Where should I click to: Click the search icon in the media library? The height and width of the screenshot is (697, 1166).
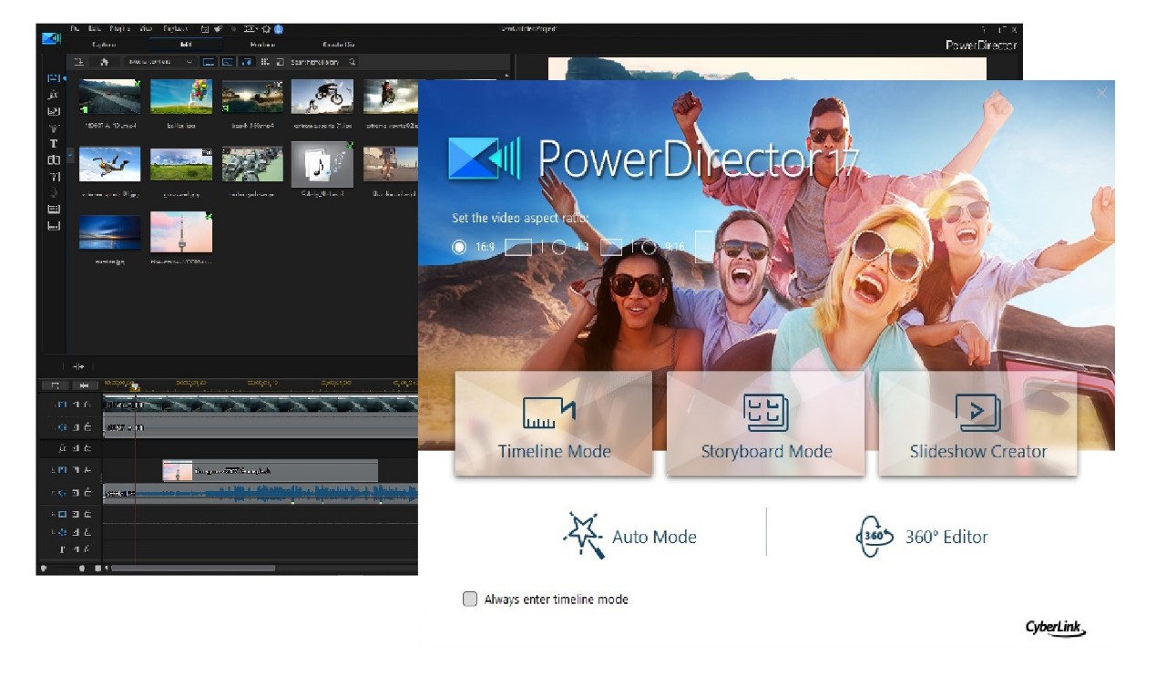[353, 62]
